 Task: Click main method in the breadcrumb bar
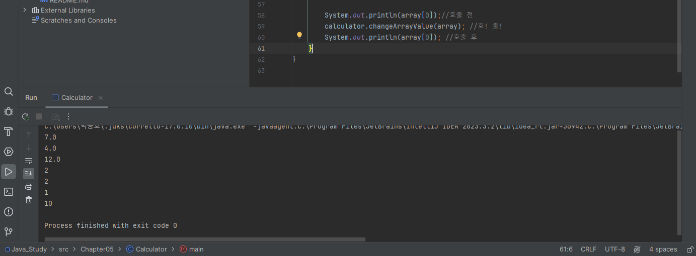coord(192,249)
